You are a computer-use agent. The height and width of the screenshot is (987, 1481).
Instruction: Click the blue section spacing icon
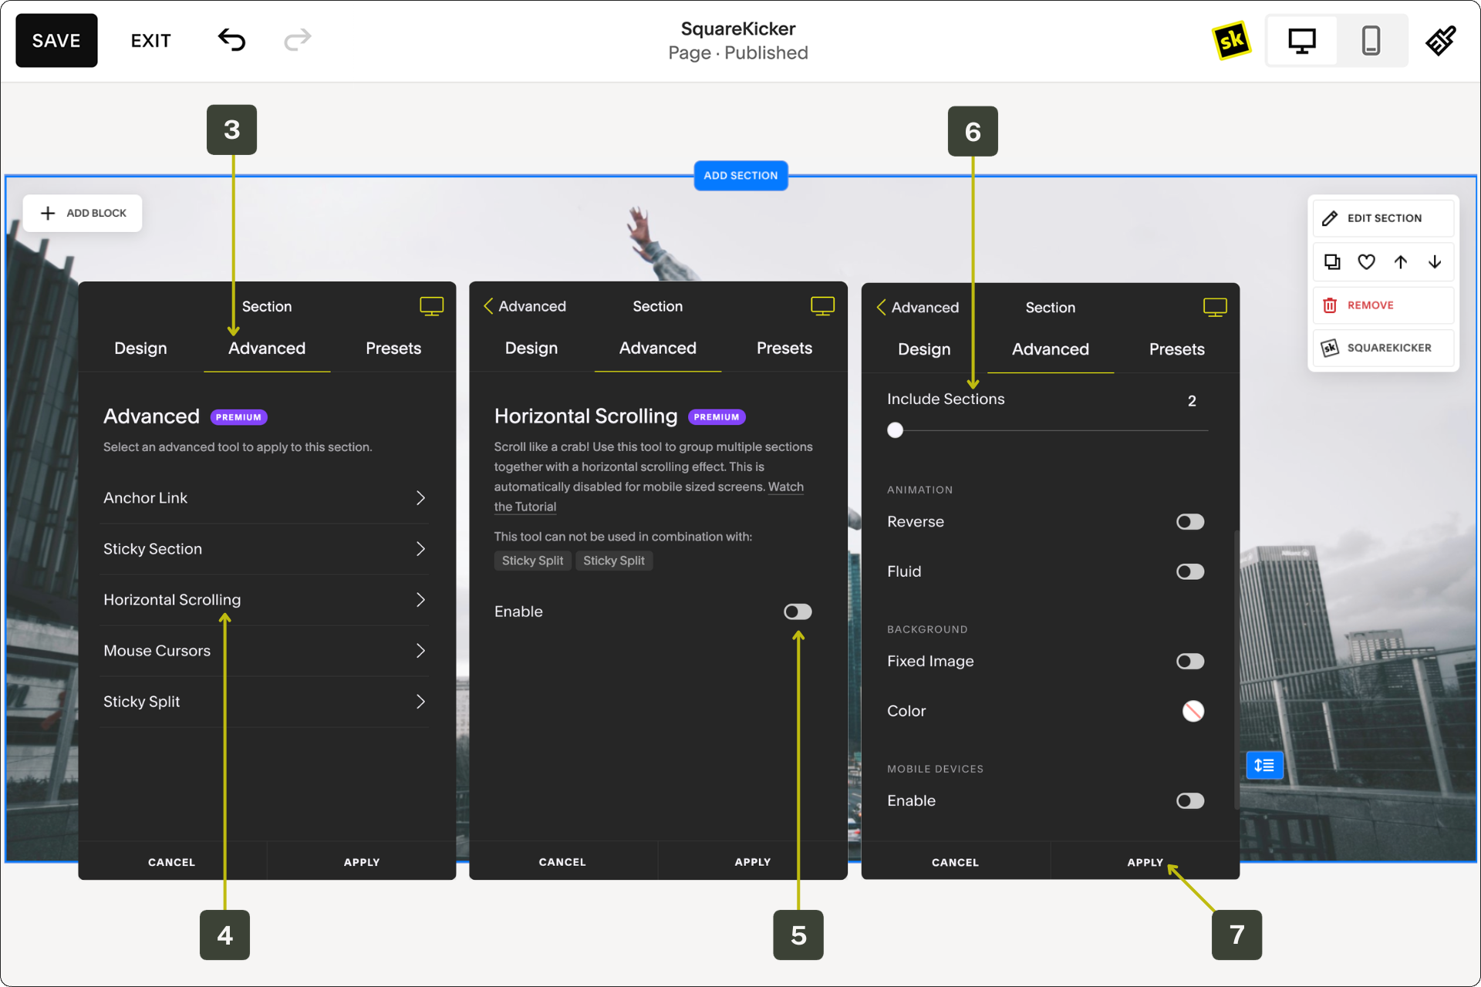point(1264,765)
